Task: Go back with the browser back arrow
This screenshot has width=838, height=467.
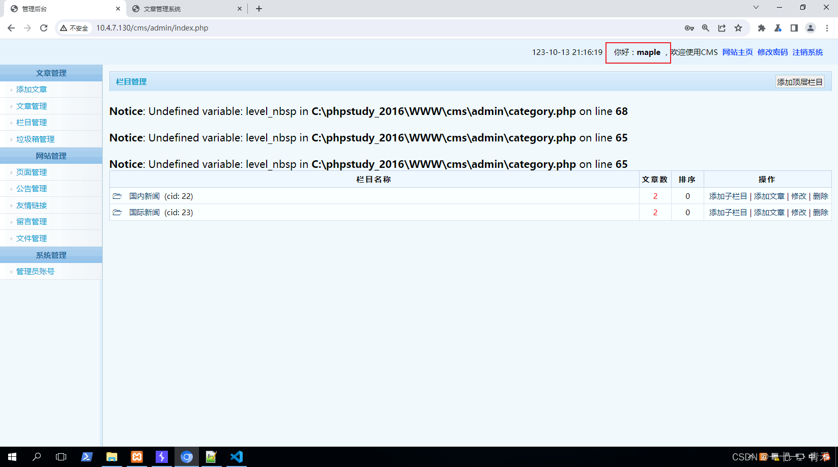Action: (11, 28)
